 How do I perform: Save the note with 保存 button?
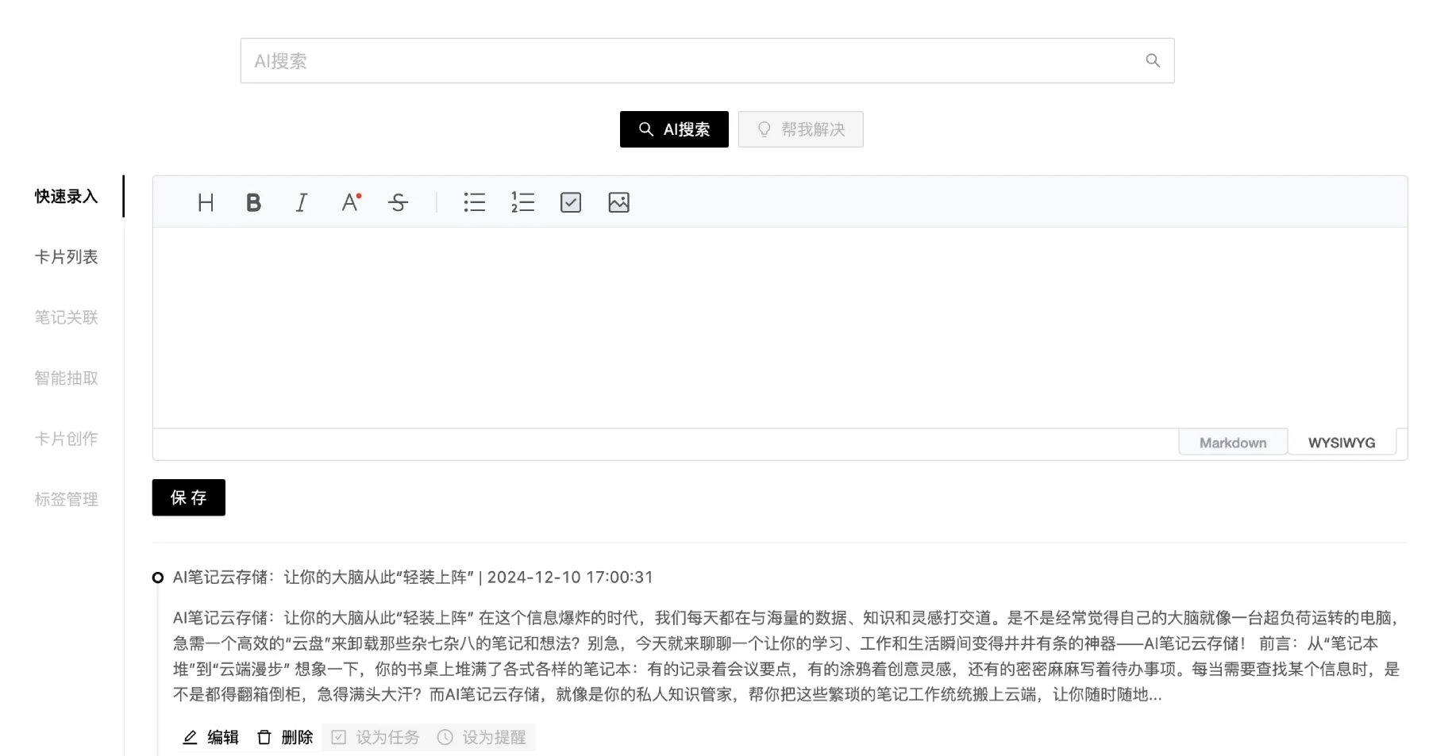click(187, 497)
